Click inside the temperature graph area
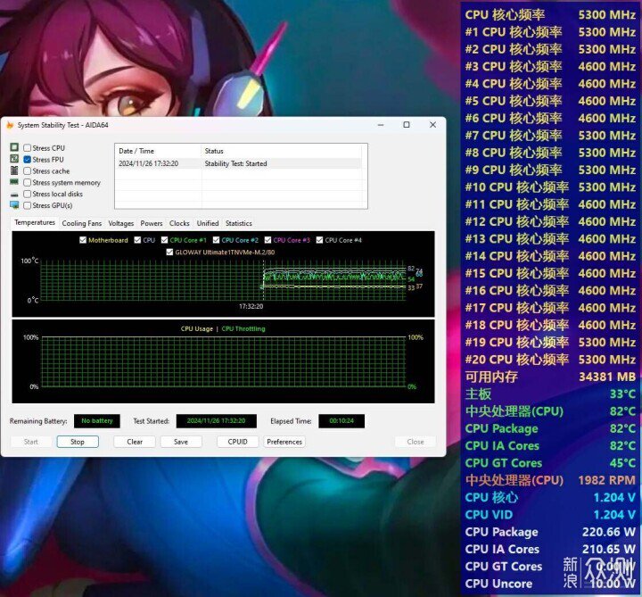This screenshot has width=642, height=597. click(x=223, y=280)
